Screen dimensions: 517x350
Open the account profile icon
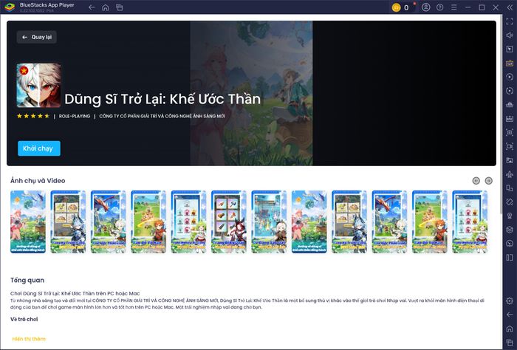425,7
